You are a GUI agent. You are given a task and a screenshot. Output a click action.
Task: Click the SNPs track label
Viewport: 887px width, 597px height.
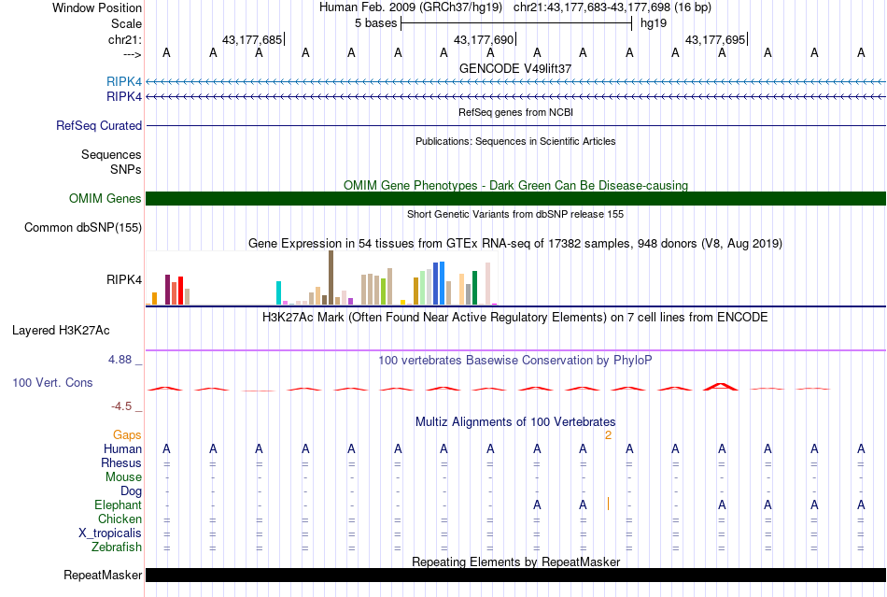click(126, 169)
